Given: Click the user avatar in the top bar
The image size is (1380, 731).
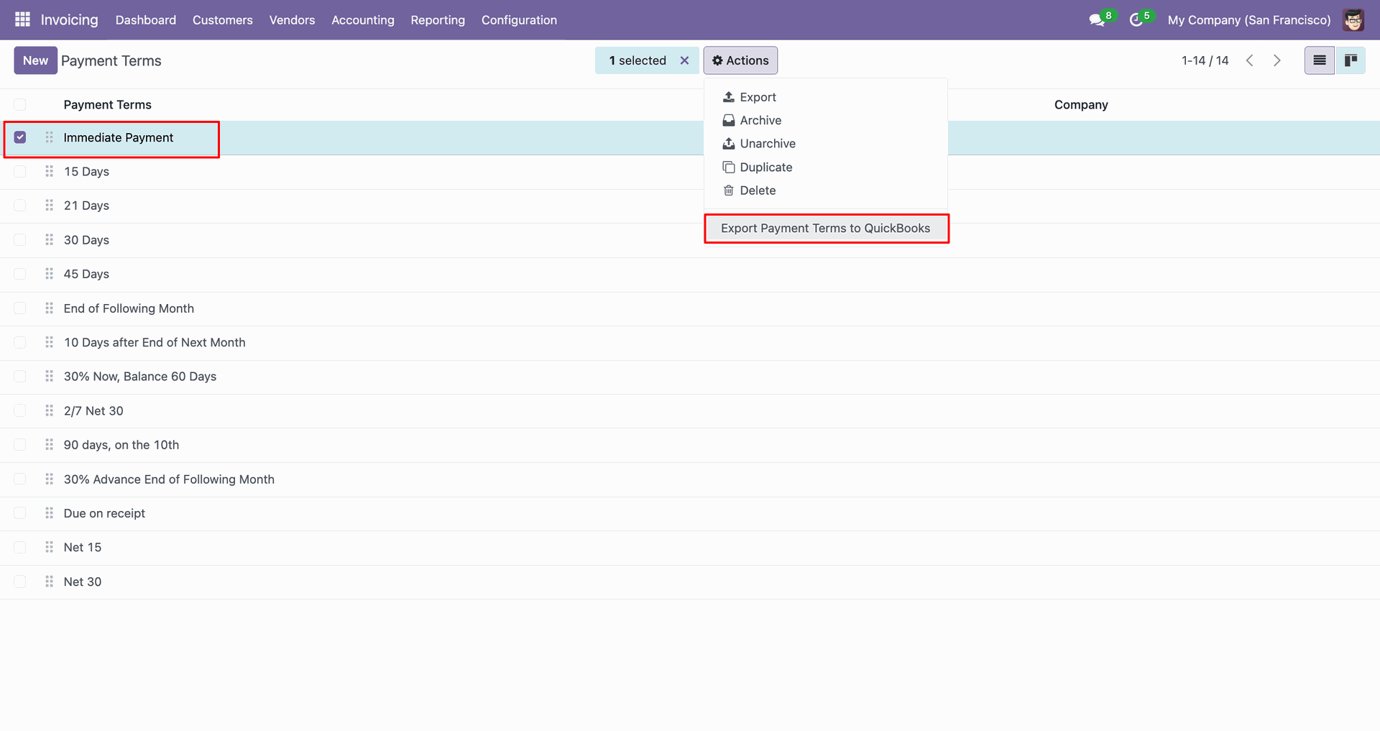Looking at the screenshot, I should (x=1353, y=20).
